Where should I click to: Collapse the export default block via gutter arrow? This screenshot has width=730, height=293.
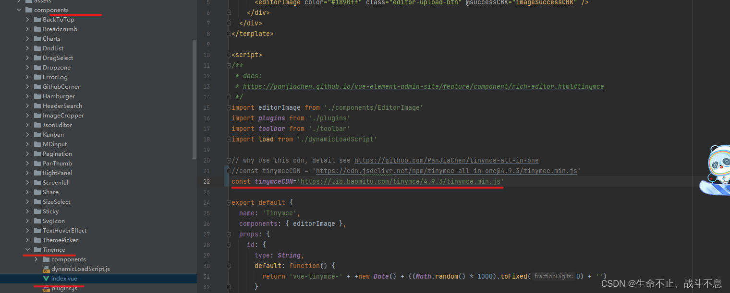[x=229, y=202]
